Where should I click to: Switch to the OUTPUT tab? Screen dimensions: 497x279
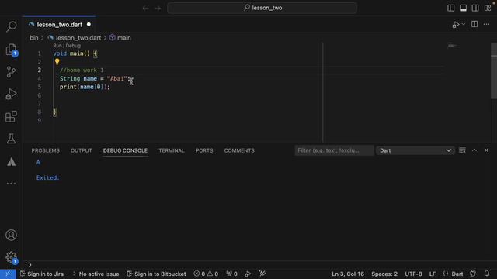[x=81, y=150]
